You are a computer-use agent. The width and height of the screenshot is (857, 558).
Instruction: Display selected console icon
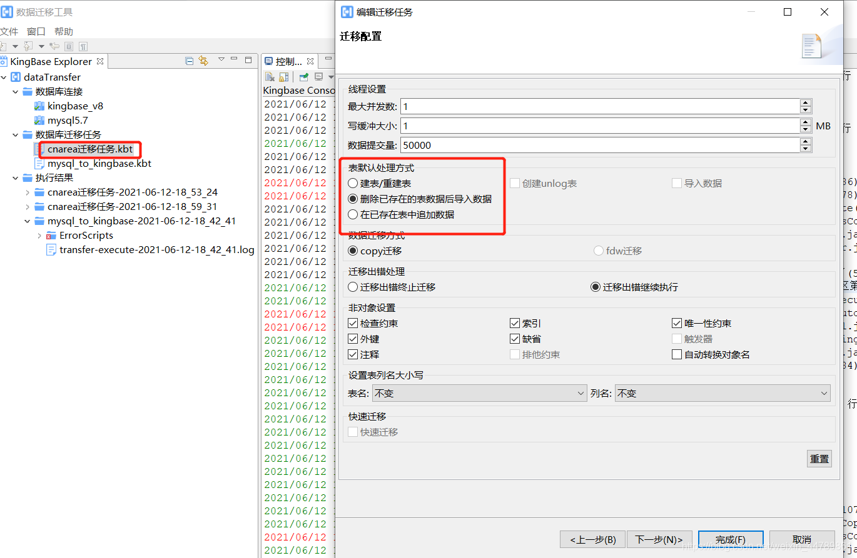[x=318, y=77]
